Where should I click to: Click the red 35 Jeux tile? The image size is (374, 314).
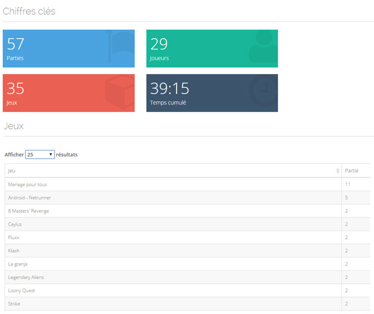click(56, 93)
